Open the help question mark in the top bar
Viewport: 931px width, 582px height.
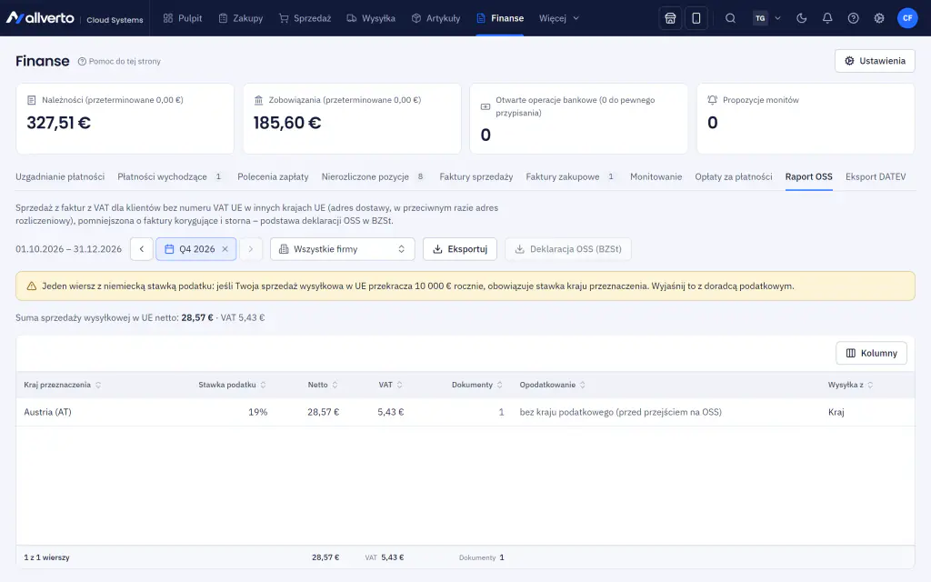tap(853, 18)
